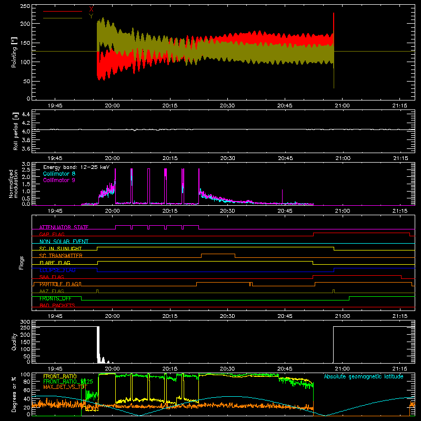Click the 300 tick on Quality axis
Screen dimensions: 421x421
coord(25,322)
